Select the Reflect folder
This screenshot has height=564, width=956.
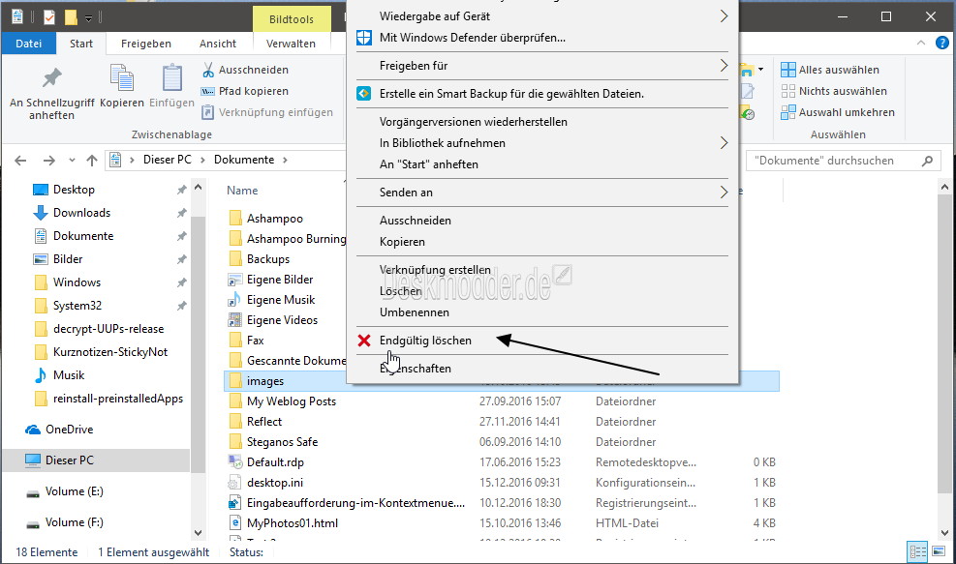pos(264,422)
